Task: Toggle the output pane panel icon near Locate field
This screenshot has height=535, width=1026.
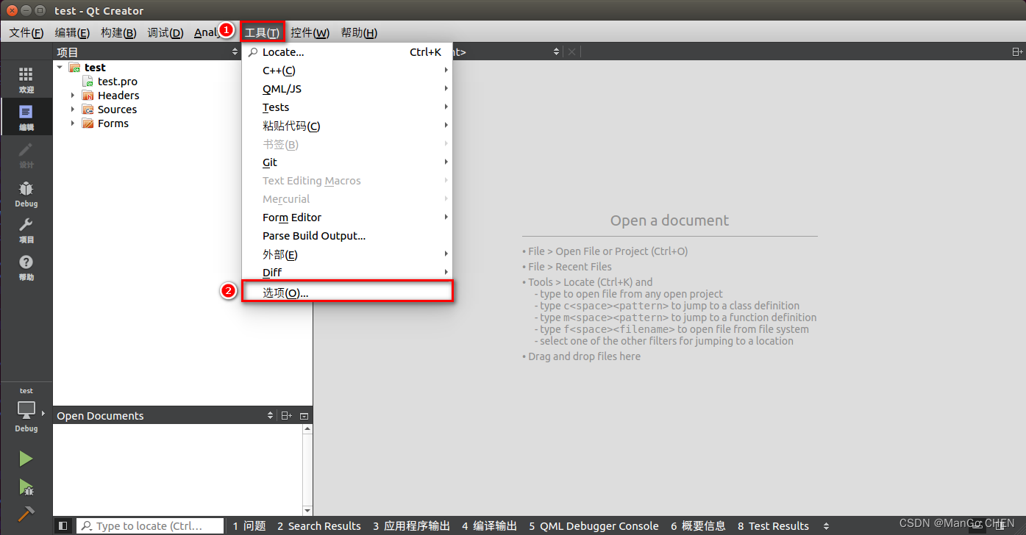Action: click(x=63, y=525)
